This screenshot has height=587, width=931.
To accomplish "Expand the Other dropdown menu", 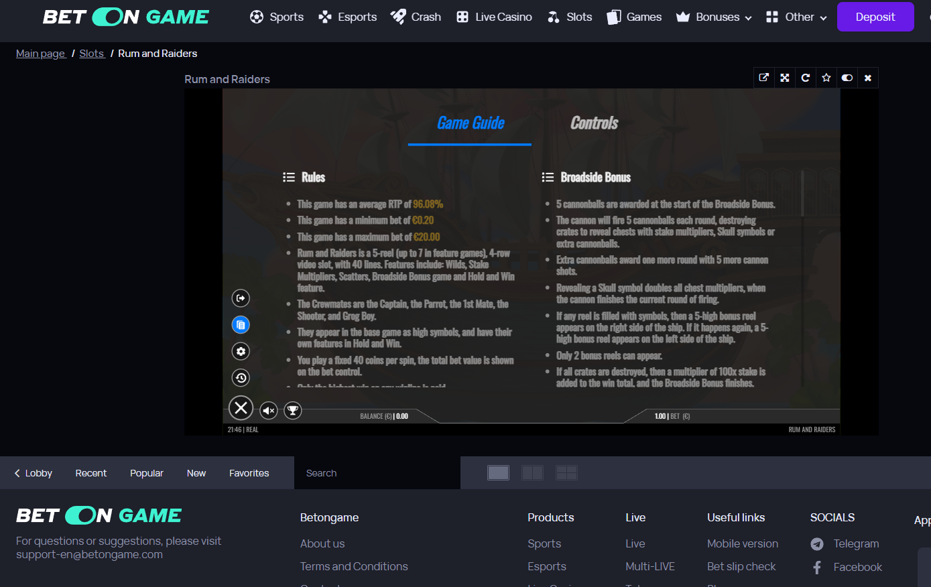I will click(796, 17).
